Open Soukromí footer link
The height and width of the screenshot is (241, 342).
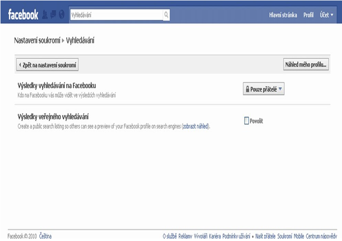[x=284, y=236]
